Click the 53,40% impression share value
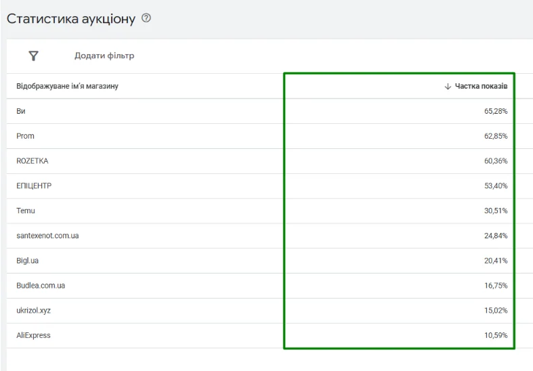This screenshot has width=533, height=371. [496, 186]
